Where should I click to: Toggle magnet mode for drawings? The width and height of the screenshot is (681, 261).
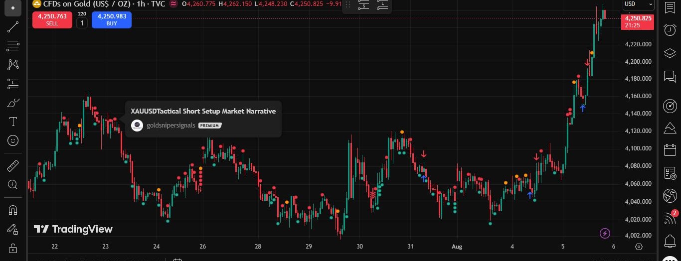13,210
